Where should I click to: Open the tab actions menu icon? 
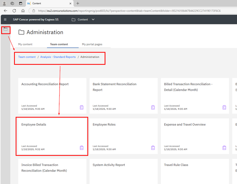pyautogui.click(x=21, y=3)
